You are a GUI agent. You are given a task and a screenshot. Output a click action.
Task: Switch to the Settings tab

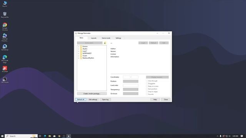(118, 38)
